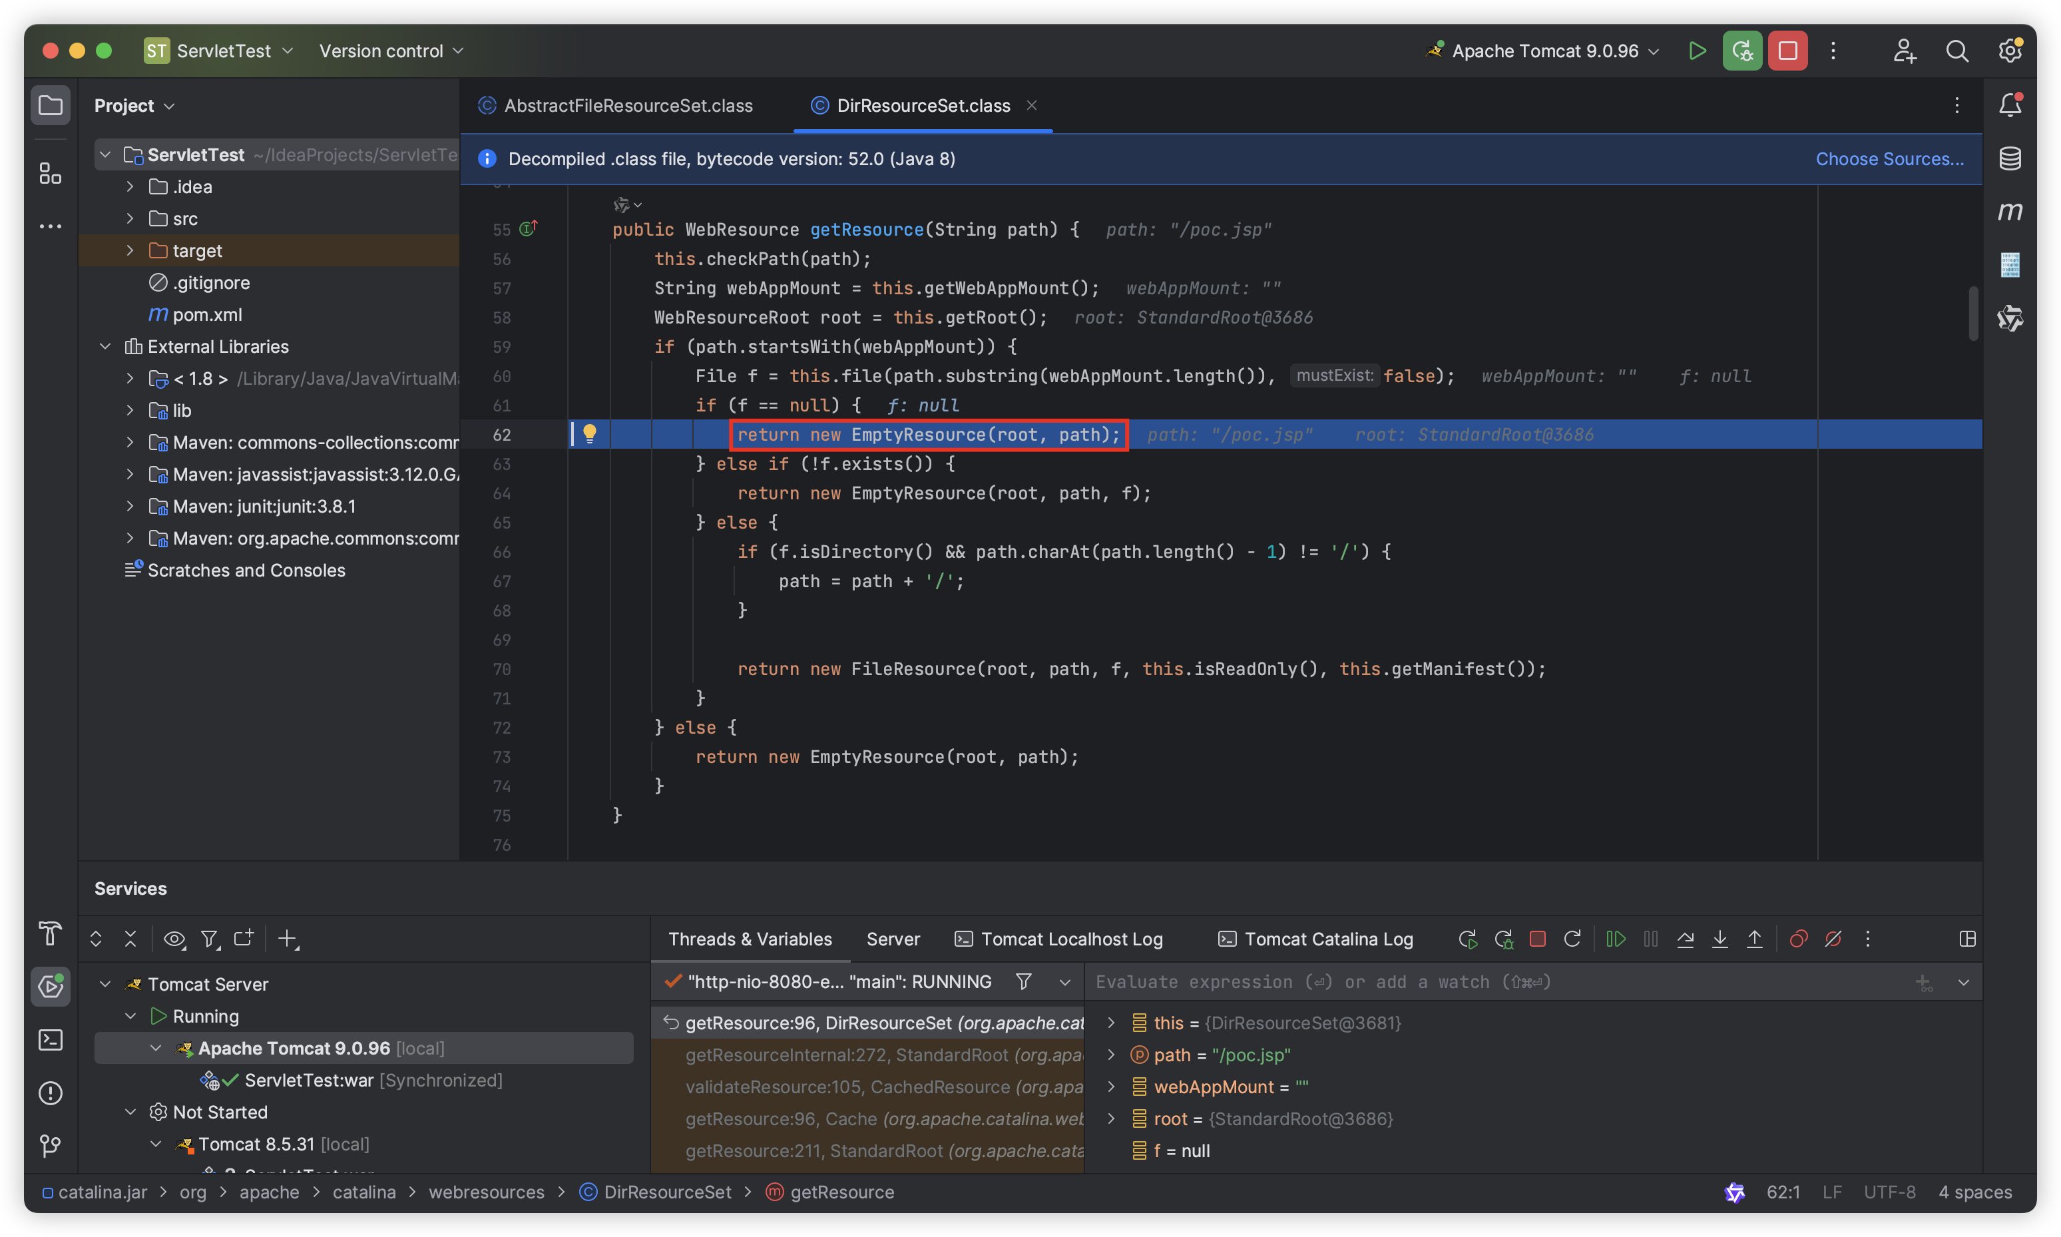
Task: Pause program in debugger toolbar
Action: [1650, 939]
